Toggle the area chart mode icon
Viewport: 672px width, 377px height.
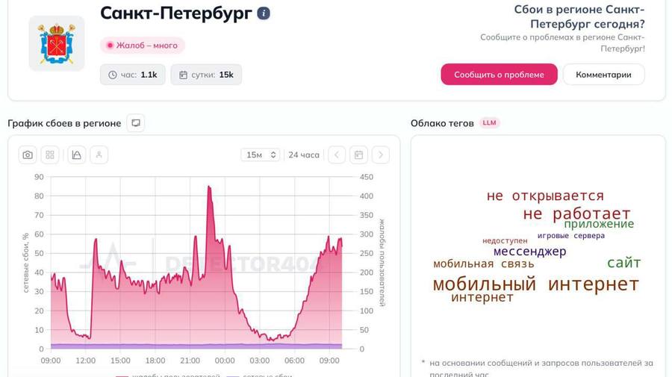77,155
